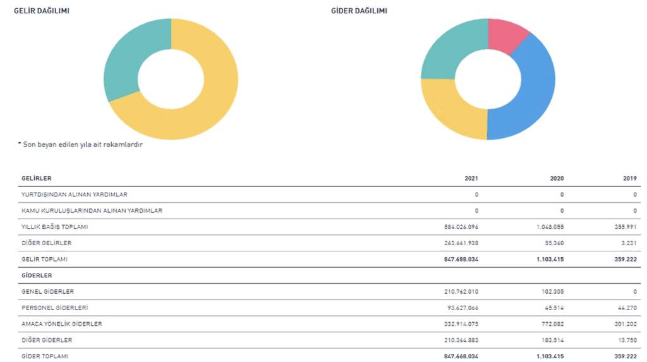This screenshot has width=647, height=362.
Task: Select the YURTDIŞINDAN ALINAN YARDIMLAR row label
Action: click(x=74, y=195)
